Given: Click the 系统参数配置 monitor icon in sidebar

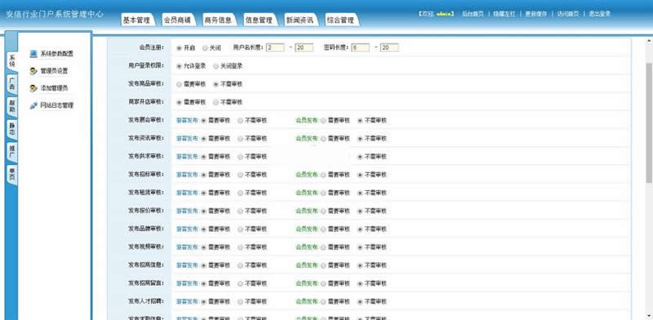Looking at the screenshot, I should (33, 54).
